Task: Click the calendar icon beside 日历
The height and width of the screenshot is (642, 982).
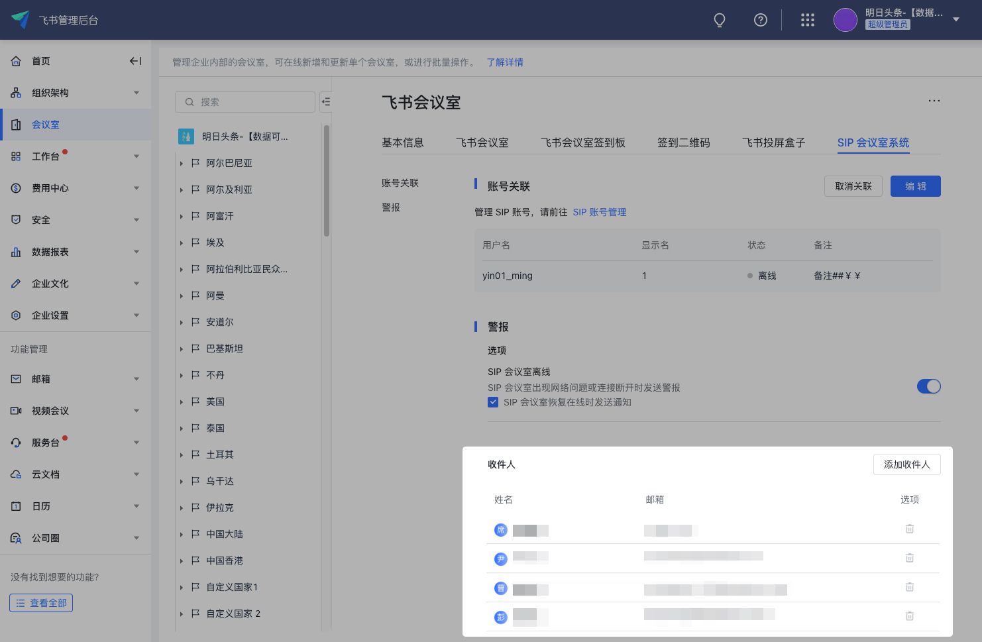Action: coord(16,506)
